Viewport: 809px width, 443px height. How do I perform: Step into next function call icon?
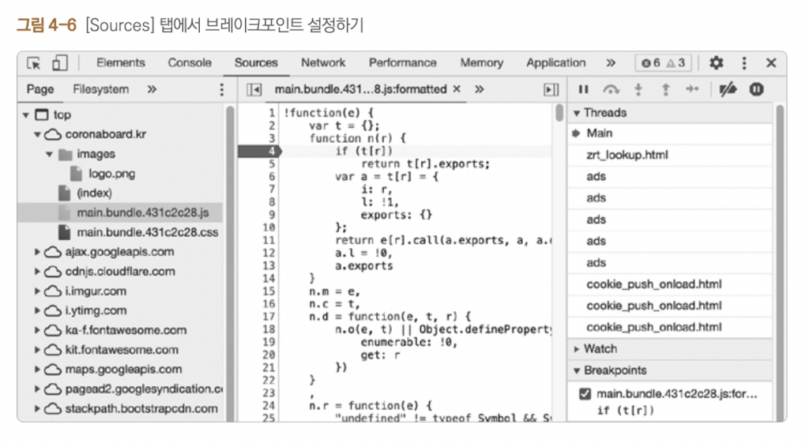[x=638, y=90]
